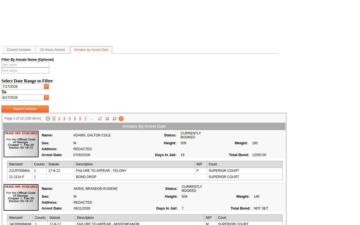Jump to last results page 19
The image size is (360, 225).
[x=114, y=118]
